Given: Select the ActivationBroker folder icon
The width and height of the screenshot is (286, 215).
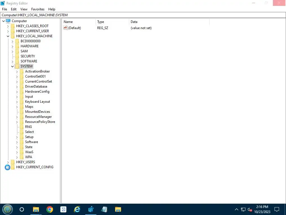Looking at the screenshot, I should (x=22, y=71).
